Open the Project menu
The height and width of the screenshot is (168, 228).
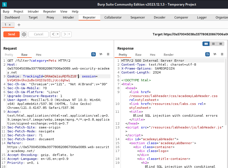coord(19,11)
